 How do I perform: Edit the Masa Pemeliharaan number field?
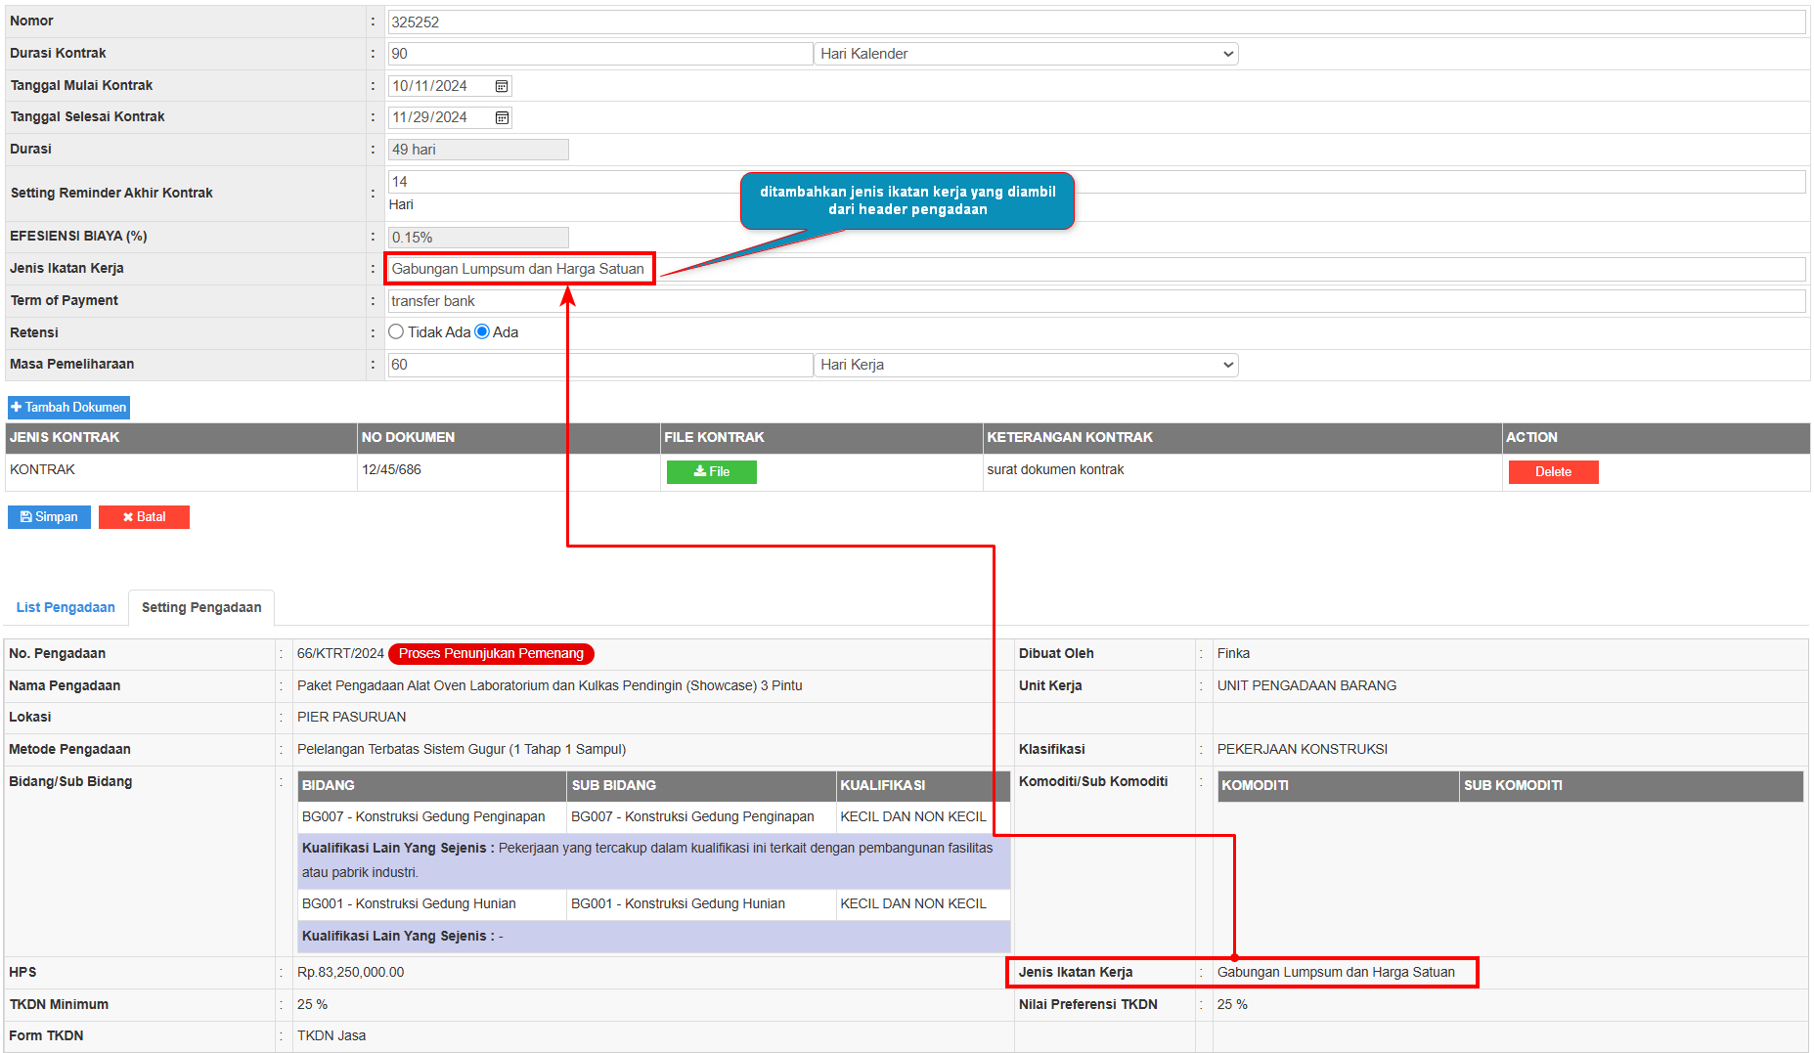coord(599,365)
